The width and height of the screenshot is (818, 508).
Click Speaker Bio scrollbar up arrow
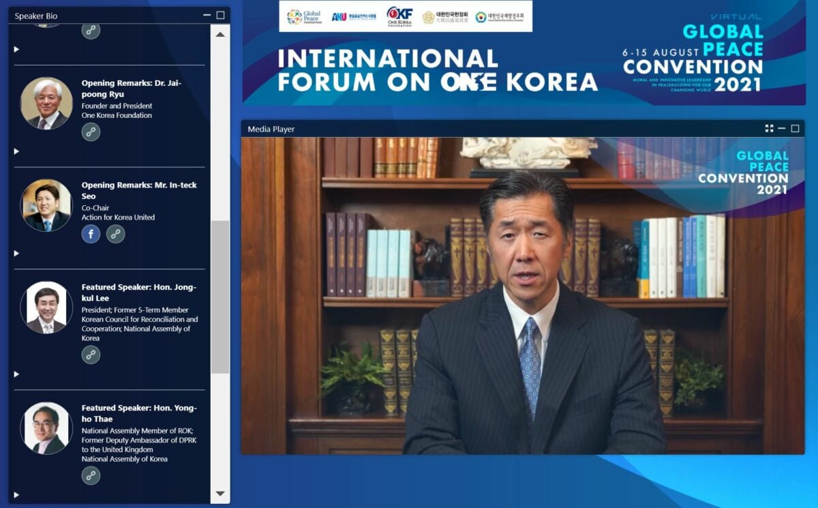pyautogui.click(x=219, y=34)
